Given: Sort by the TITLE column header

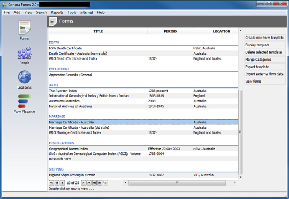Looking at the screenshot, I should coord(98,31).
